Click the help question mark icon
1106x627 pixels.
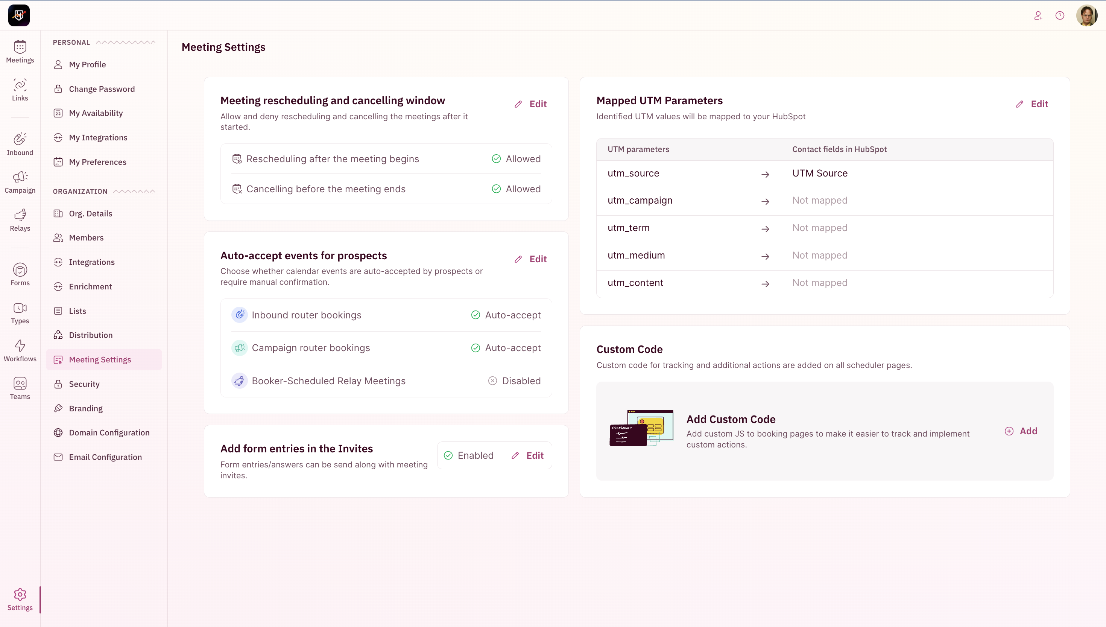[x=1059, y=15]
